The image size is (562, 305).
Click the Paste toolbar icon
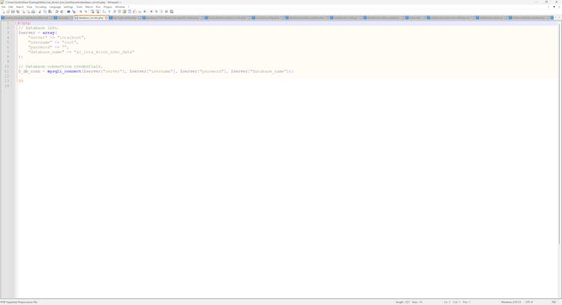pyautogui.click(x=50, y=11)
